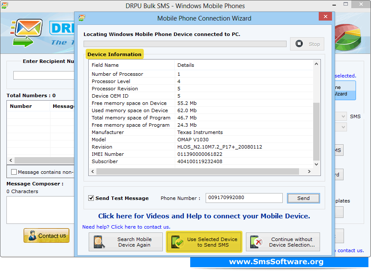Viewport: 371px width, 271px height.
Task: Open the second dropdown below SMS in main window
Action: coord(343,127)
